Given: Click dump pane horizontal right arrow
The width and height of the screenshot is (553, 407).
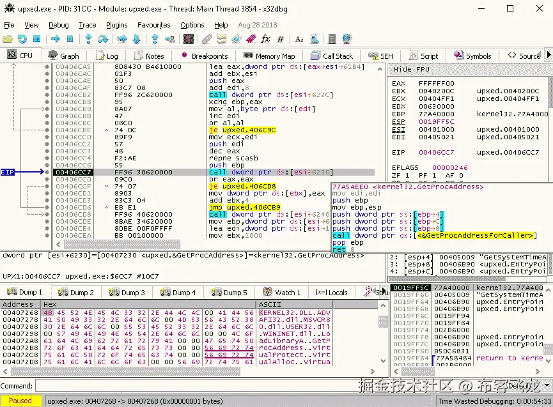Looking at the screenshot, I should click(373, 371).
